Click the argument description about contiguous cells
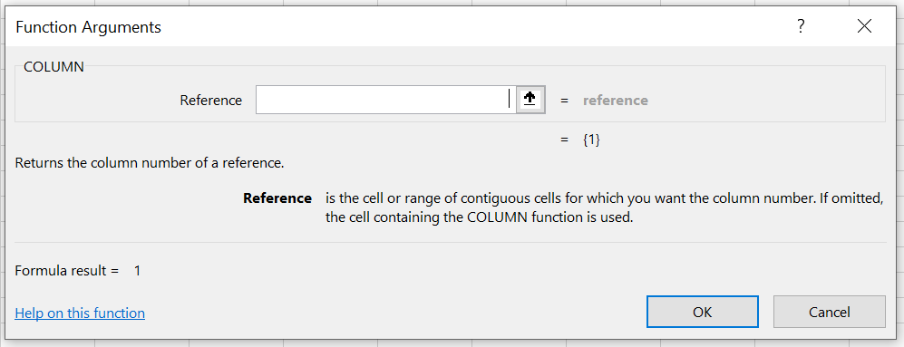 (x=604, y=208)
